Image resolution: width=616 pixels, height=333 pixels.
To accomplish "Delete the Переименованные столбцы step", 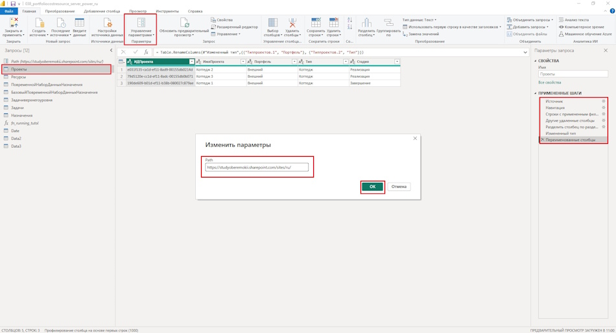I will coord(543,140).
